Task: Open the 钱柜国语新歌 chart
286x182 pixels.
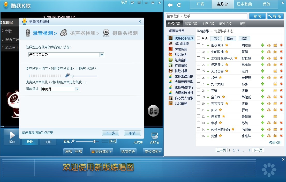Action: 184,76
